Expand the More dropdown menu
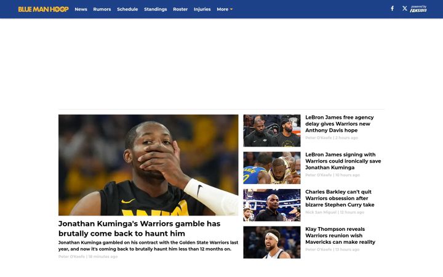443x277 pixels. tap(225, 9)
